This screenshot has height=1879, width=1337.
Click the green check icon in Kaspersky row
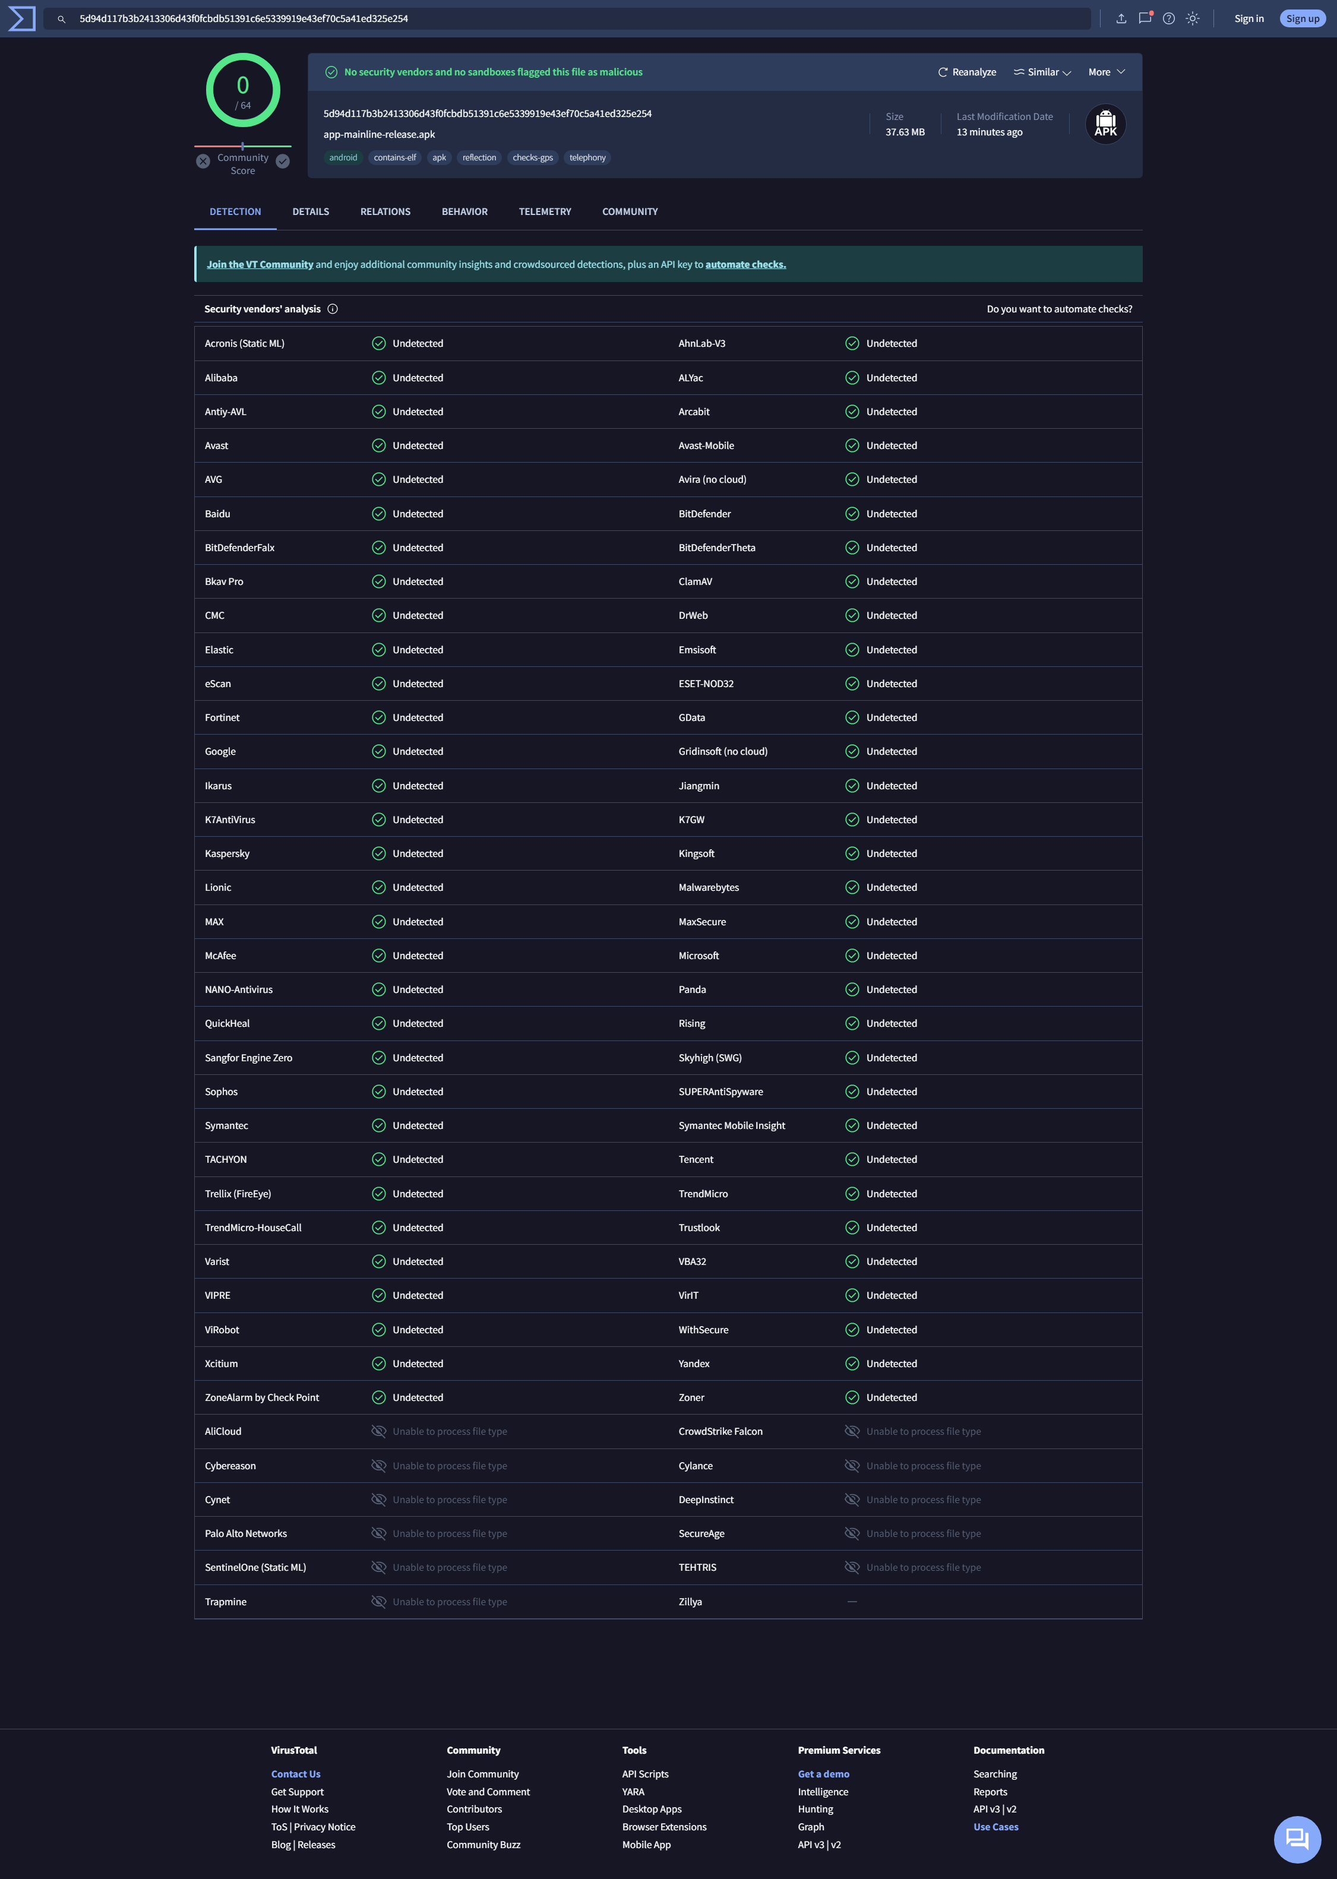(379, 853)
